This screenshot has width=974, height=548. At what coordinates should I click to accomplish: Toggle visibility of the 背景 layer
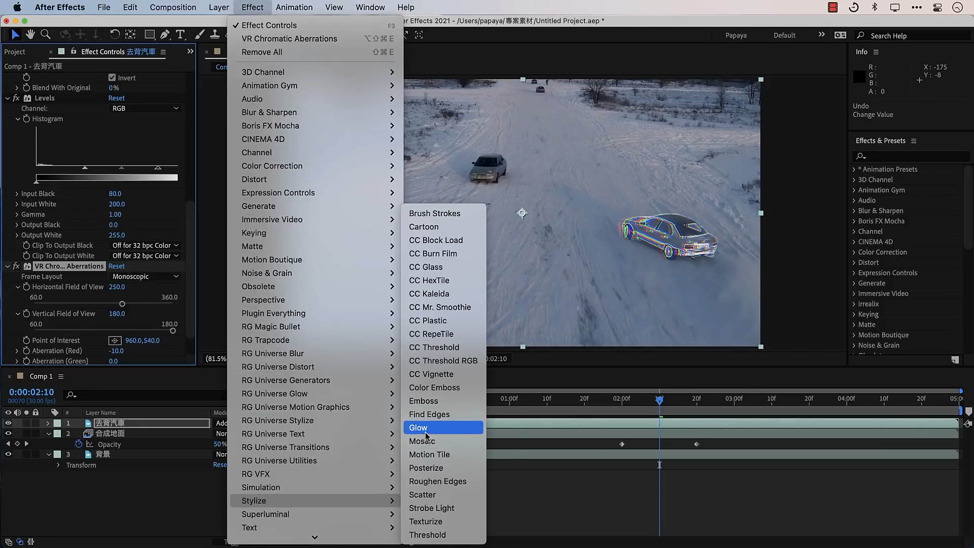point(8,454)
